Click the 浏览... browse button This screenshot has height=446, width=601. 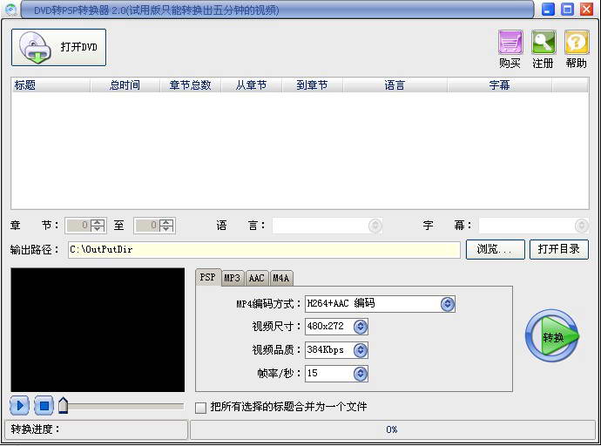pos(496,249)
